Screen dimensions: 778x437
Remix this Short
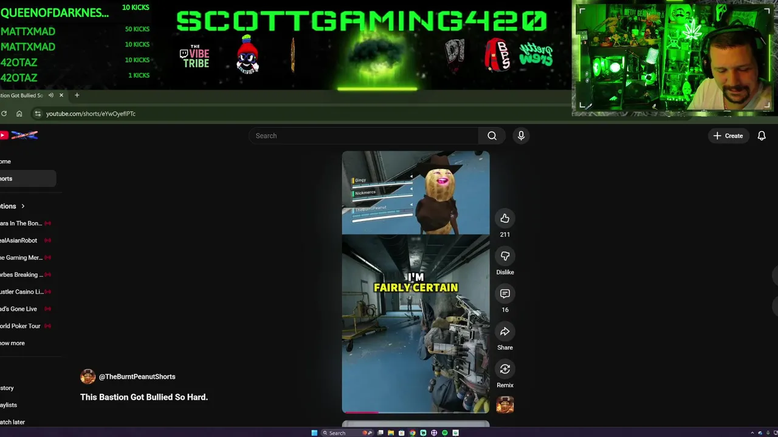pos(504,369)
